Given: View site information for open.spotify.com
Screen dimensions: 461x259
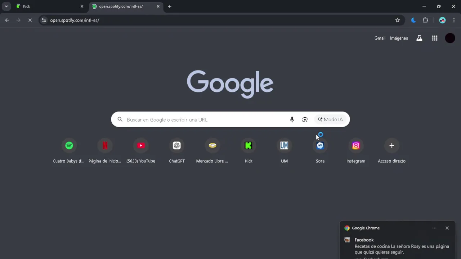Looking at the screenshot, I should point(44,20).
